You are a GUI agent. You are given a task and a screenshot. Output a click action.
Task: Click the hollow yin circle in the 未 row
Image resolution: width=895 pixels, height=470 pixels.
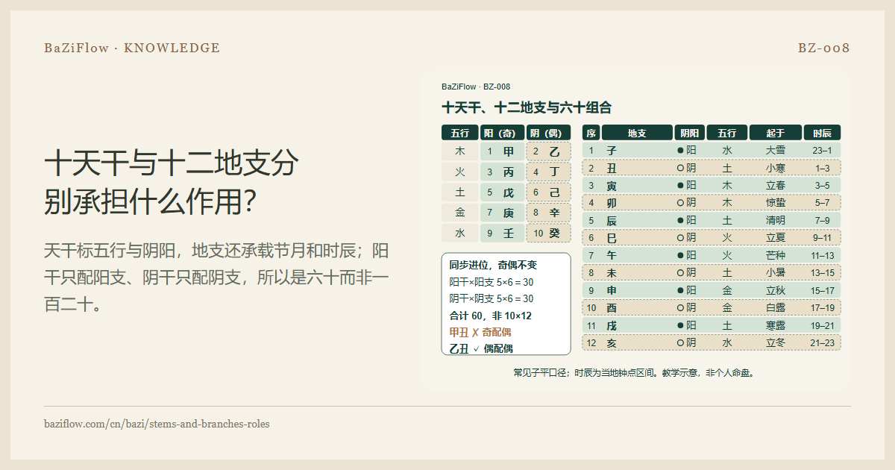[x=680, y=272]
